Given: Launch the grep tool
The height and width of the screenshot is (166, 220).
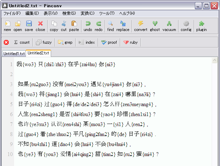Looking at the screenshot, I should [65, 42].
